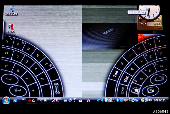
Task: Tap the ㄇ key on the left keyboard
Action: coord(6,53)
